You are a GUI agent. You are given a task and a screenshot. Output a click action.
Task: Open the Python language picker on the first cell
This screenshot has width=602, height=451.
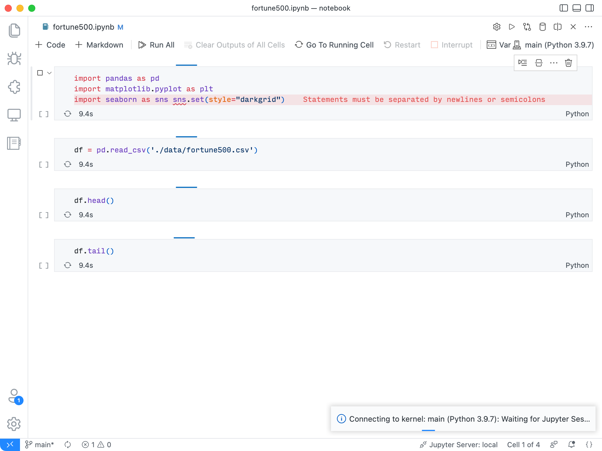[577, 114]
